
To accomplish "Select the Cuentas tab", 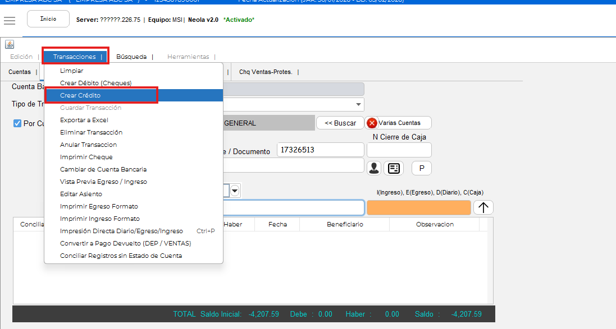I will click(x=20, y=72).
